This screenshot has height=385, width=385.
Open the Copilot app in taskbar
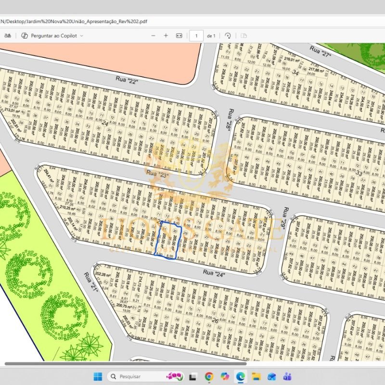pos(225,376)
